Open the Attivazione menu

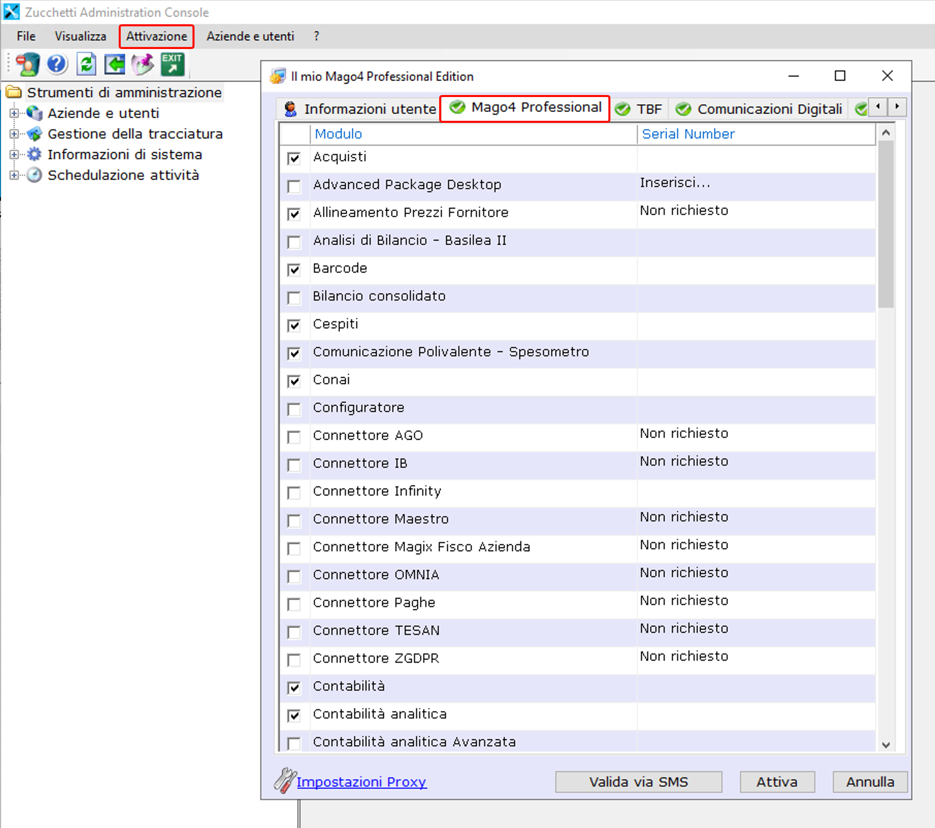pyautogui.click(x=156, y=36)
